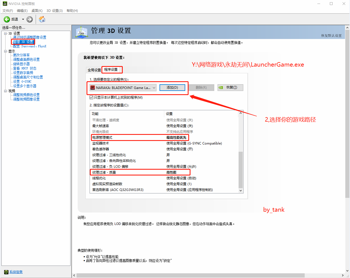Click the 添加(D) button

(x=172, y=88)
